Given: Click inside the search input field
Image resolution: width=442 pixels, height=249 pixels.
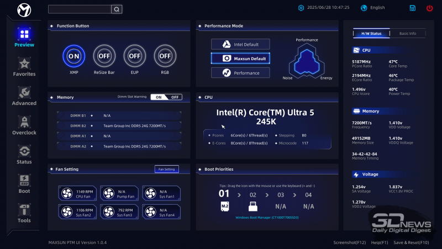Looking at the screenshot, I should [x=80, y=9].
